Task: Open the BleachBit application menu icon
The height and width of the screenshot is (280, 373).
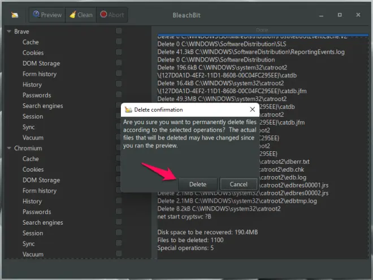Action: pyautogui.click(x=15, y=15)
